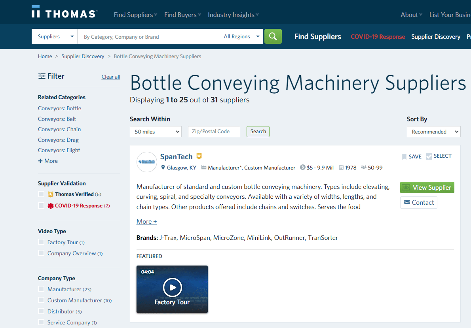Click the Filter sliders icon
The height and width of the screenshot is (328, 471).
42,76
